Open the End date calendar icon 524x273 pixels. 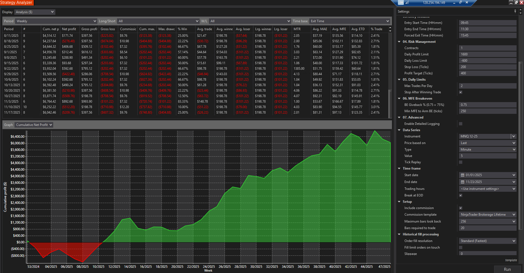pos(463,182)
